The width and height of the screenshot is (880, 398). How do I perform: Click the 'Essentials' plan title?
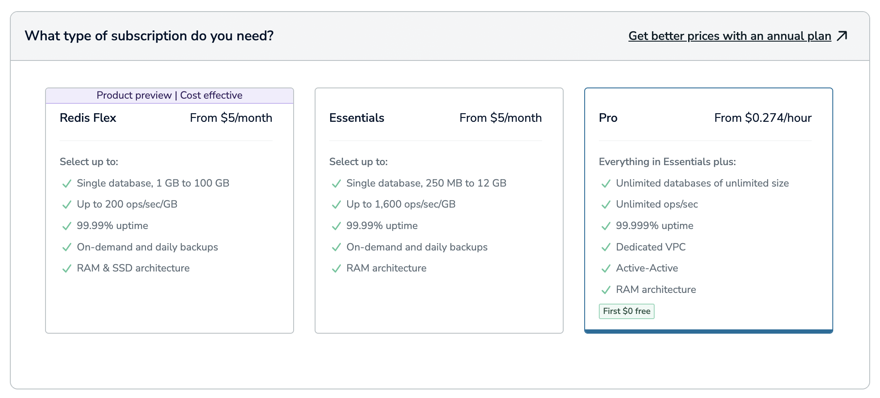[x=357, y=118]
